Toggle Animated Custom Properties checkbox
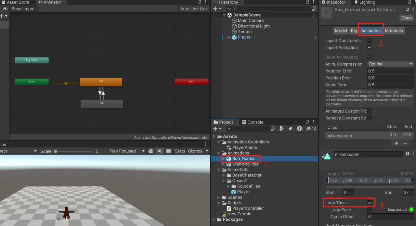Image resolution: width=416 pixels, height=226 pixels. click(x=370, y=111)
